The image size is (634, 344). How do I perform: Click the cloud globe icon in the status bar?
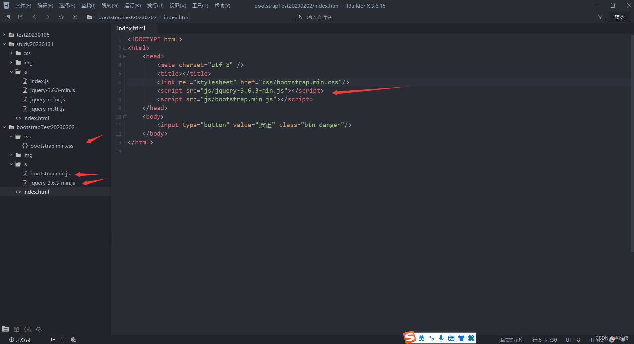pos(74,339)
